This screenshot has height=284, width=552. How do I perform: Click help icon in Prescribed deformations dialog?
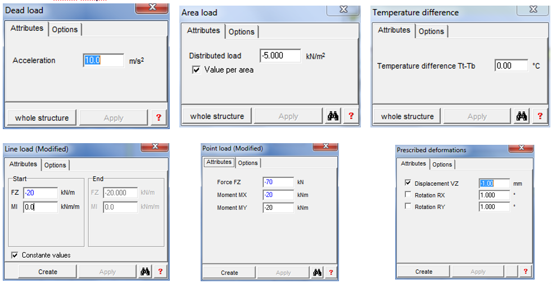pos(526,271)
